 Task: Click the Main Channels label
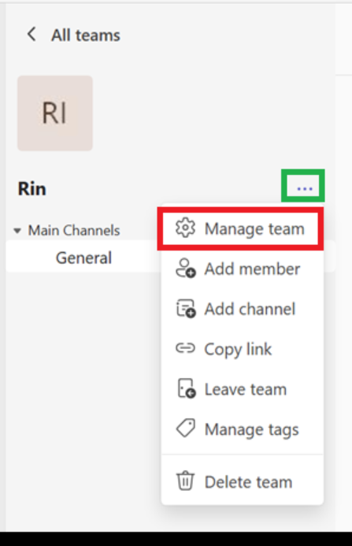tap(74, 231)
